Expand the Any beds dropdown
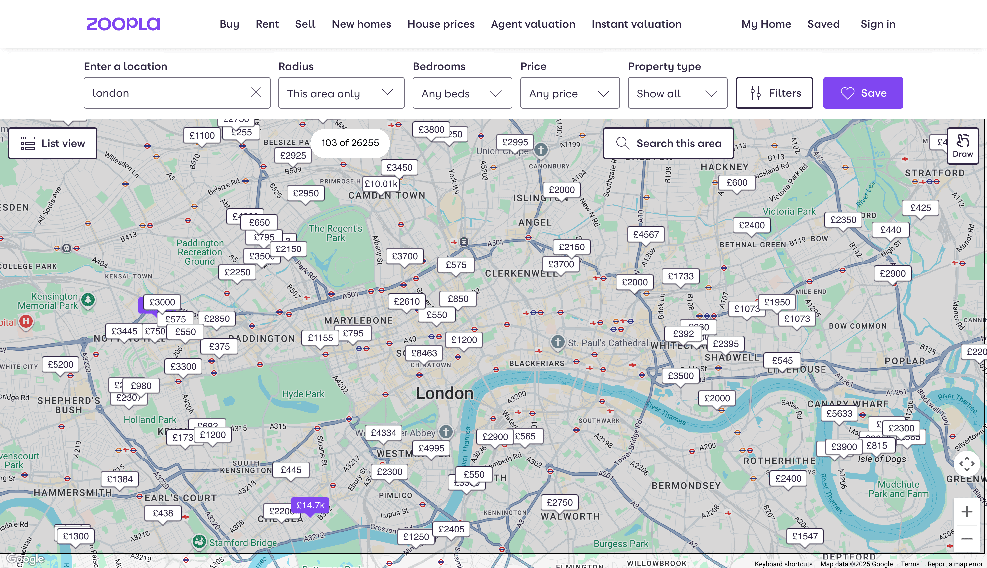The width and height of the screenshot is (987, 568). [462, 93]
